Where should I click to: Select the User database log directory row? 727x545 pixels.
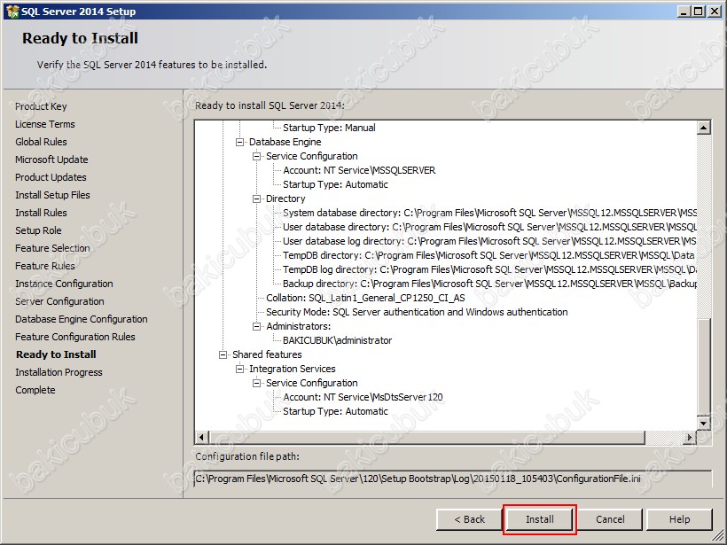click(x=489, y=241)
